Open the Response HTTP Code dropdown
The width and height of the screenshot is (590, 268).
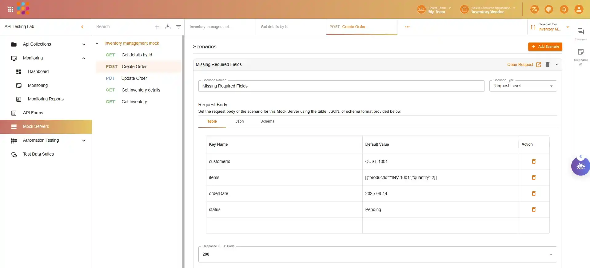point(377,254)
